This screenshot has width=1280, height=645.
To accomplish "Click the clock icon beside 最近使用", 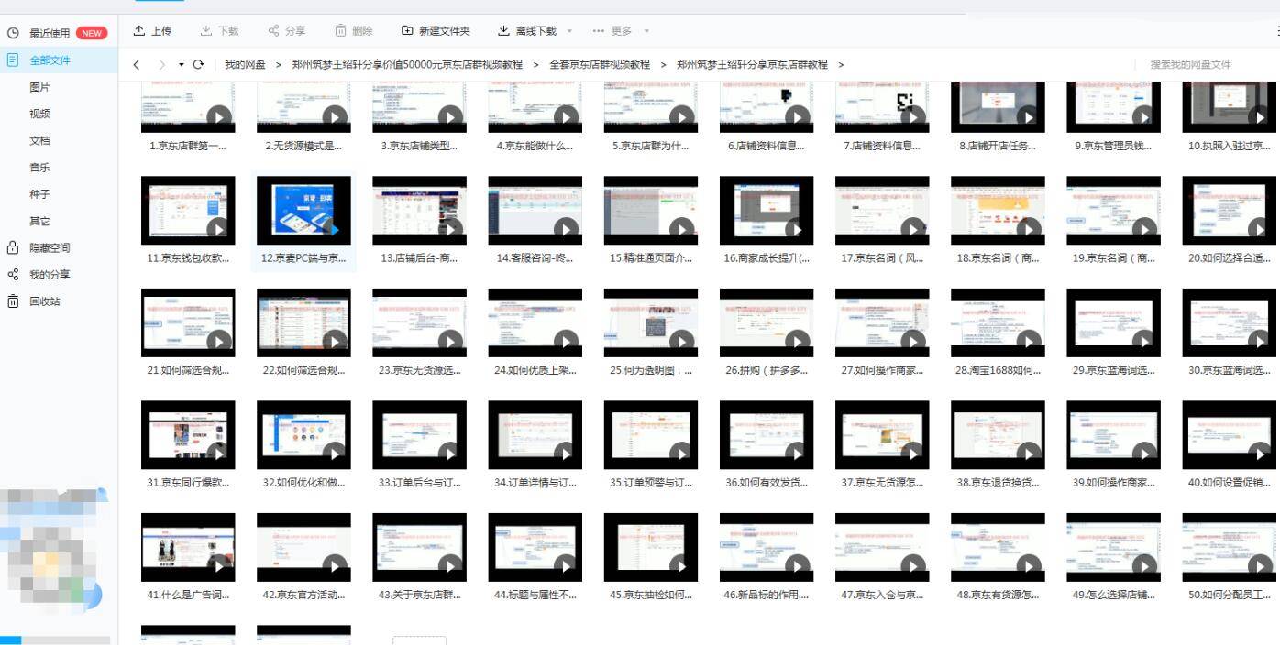I will (13, 33).
